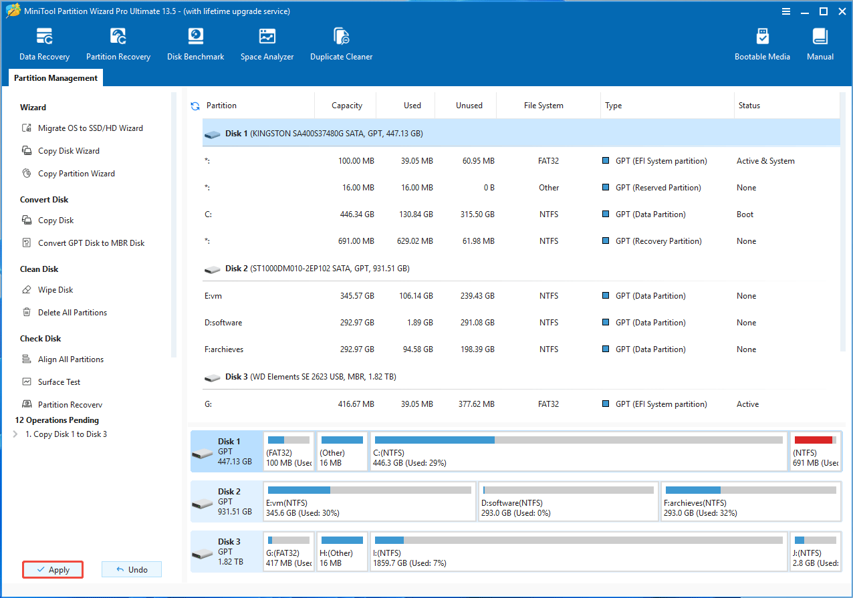Viewport: 853px width, 598px height.
Task: Open the Data Recovery tool
Action: (44, 43)
